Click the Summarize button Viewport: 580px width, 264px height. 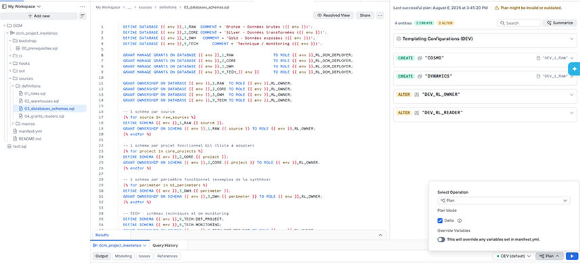pyautogui.click(x=560, y=23)
